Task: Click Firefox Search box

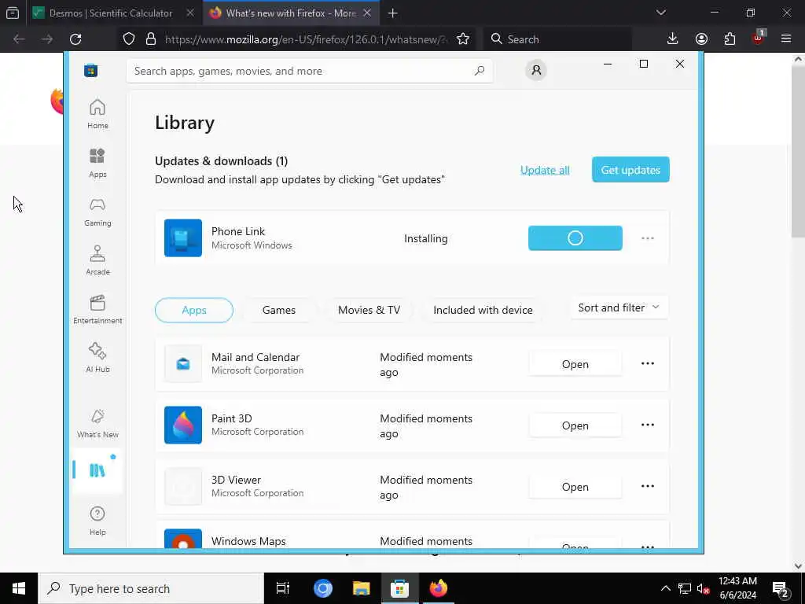Action: coord(557,39)
